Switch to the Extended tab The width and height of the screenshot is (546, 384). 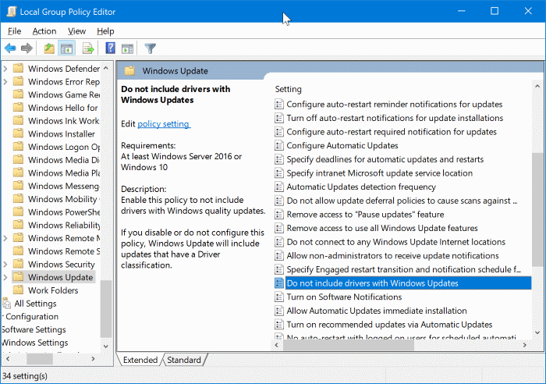pyautogui.click(x=140, y=360)
